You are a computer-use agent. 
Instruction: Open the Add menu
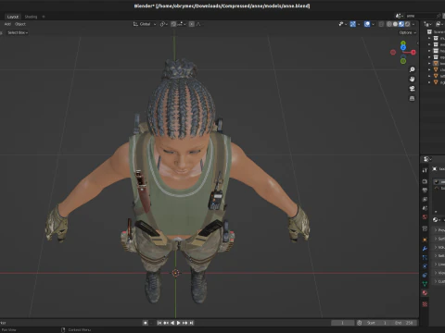click(x=7, y=24)
